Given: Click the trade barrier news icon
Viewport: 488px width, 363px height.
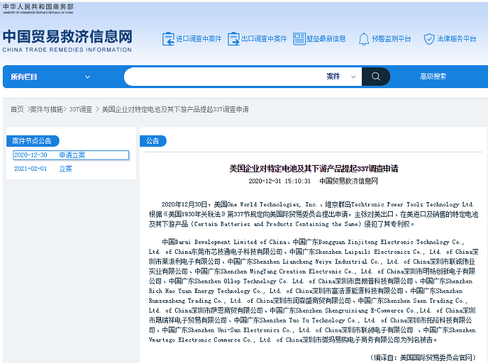Looking at the screenshot, I should click(299, 39).
